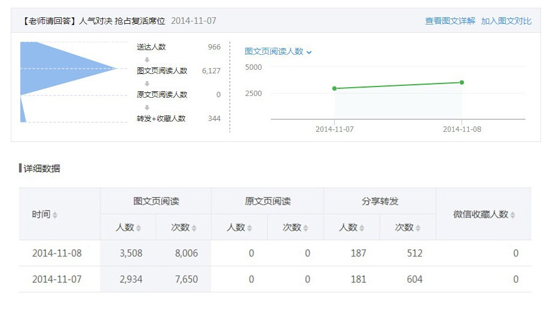Select chart data point for 2014-11-08

[462, 82]
